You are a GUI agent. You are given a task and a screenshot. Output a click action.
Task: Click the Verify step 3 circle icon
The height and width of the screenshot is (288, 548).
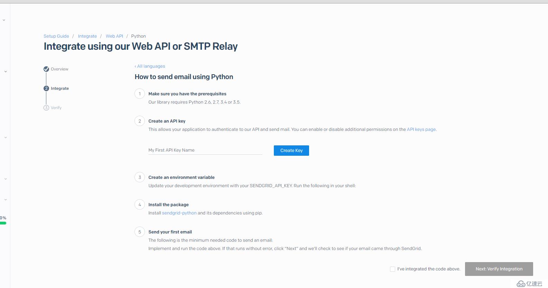pyautogui.click(x=46, y=108)
